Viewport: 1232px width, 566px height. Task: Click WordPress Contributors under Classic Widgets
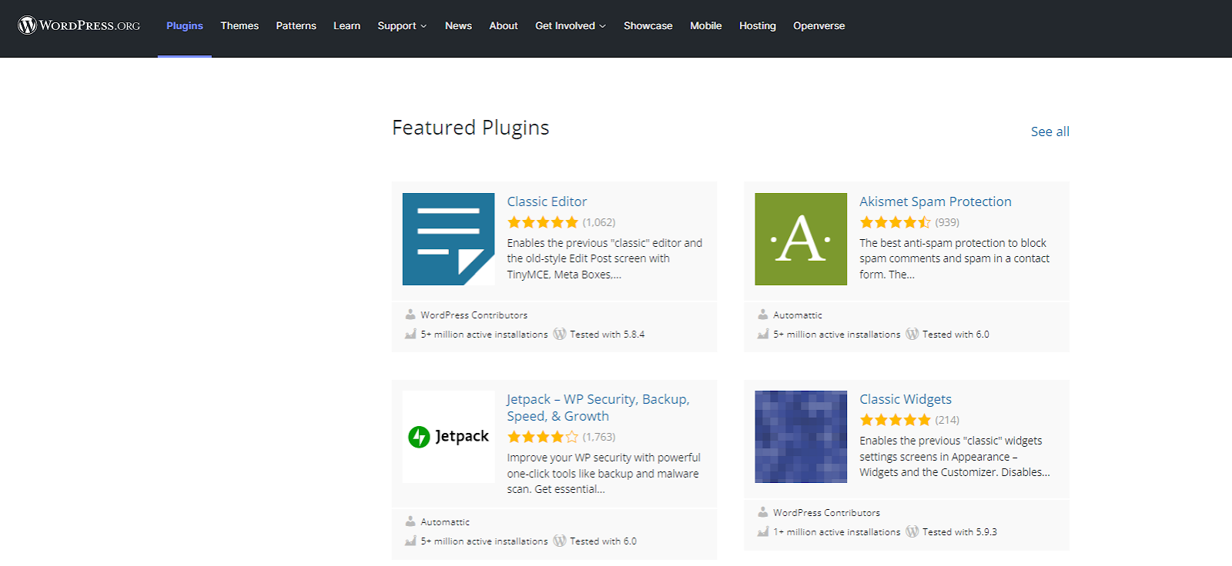click(x=826, y=513)
